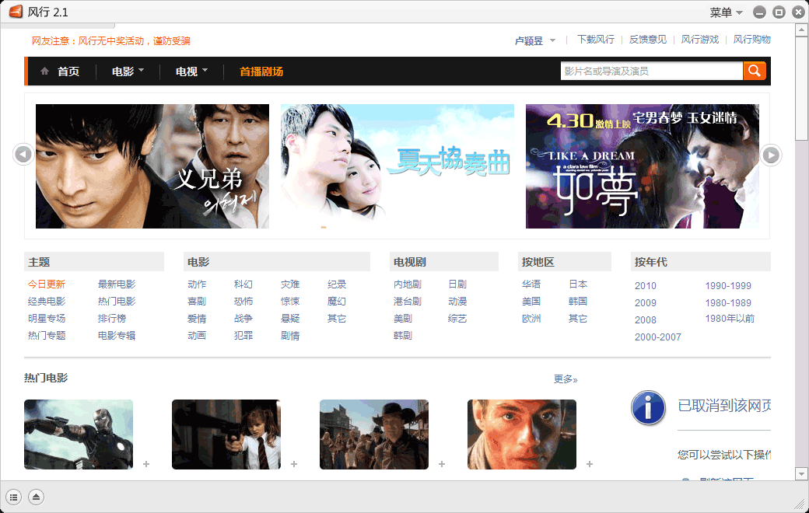Add Iron Man movie with plus icon
809x513 pixels.
pyautogui.click(x=145, y=464)
